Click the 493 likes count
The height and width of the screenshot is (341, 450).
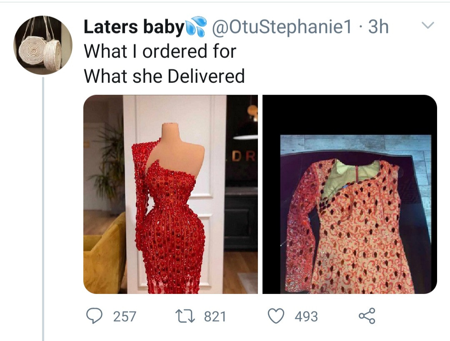306,317
